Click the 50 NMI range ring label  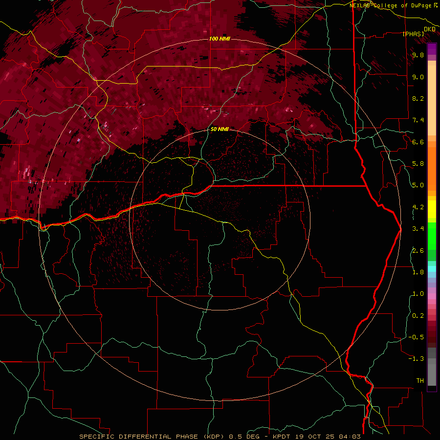coord(220,129)
